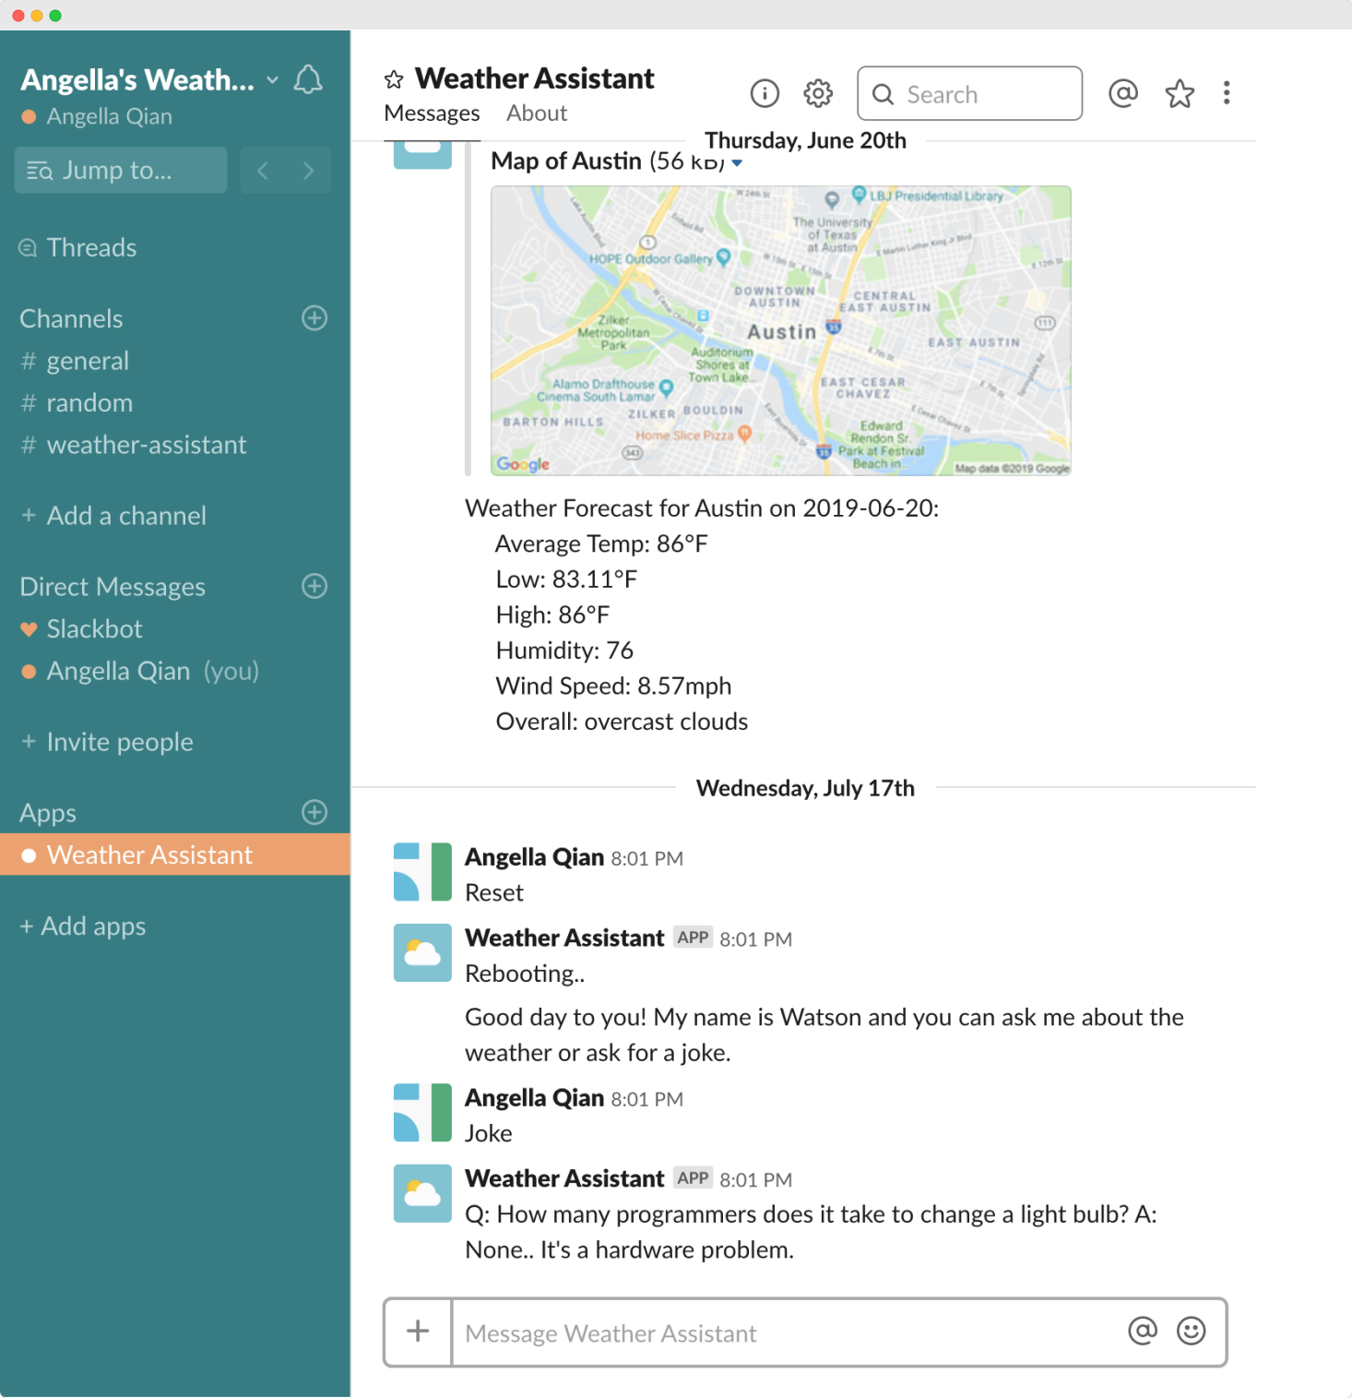Focus the Search field
1352x1398 pixels.
point(969,93)
